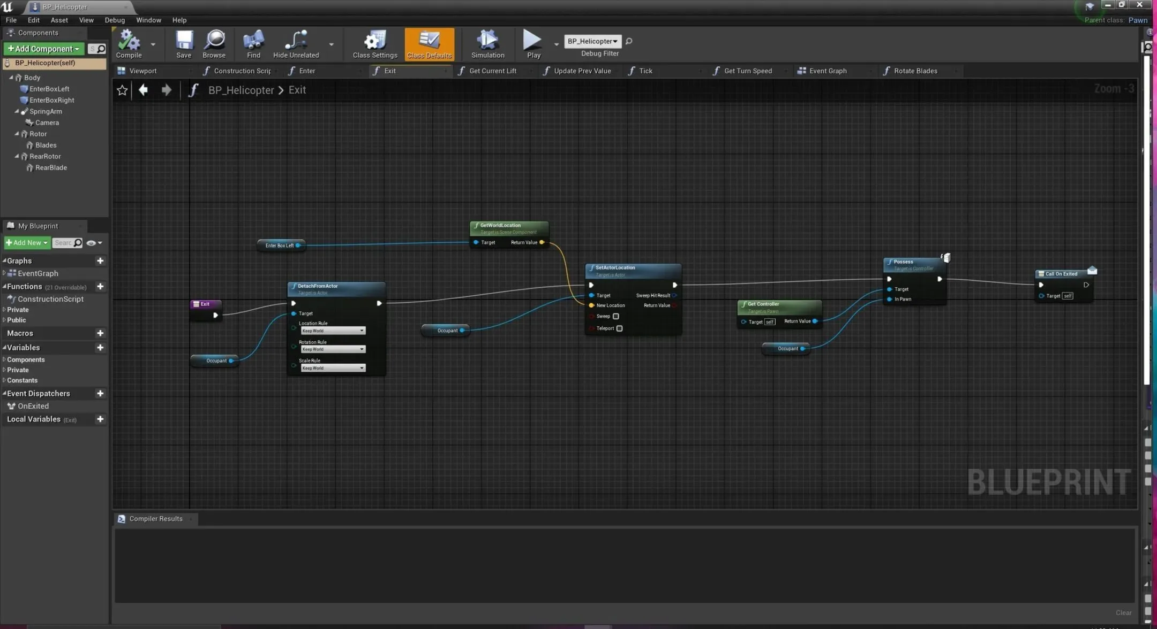Expand the Event Dispatchers section
Screen dimensions: 1157x629
coord(6,393)
